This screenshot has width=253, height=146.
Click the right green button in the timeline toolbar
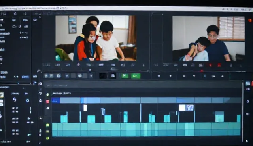136,76
